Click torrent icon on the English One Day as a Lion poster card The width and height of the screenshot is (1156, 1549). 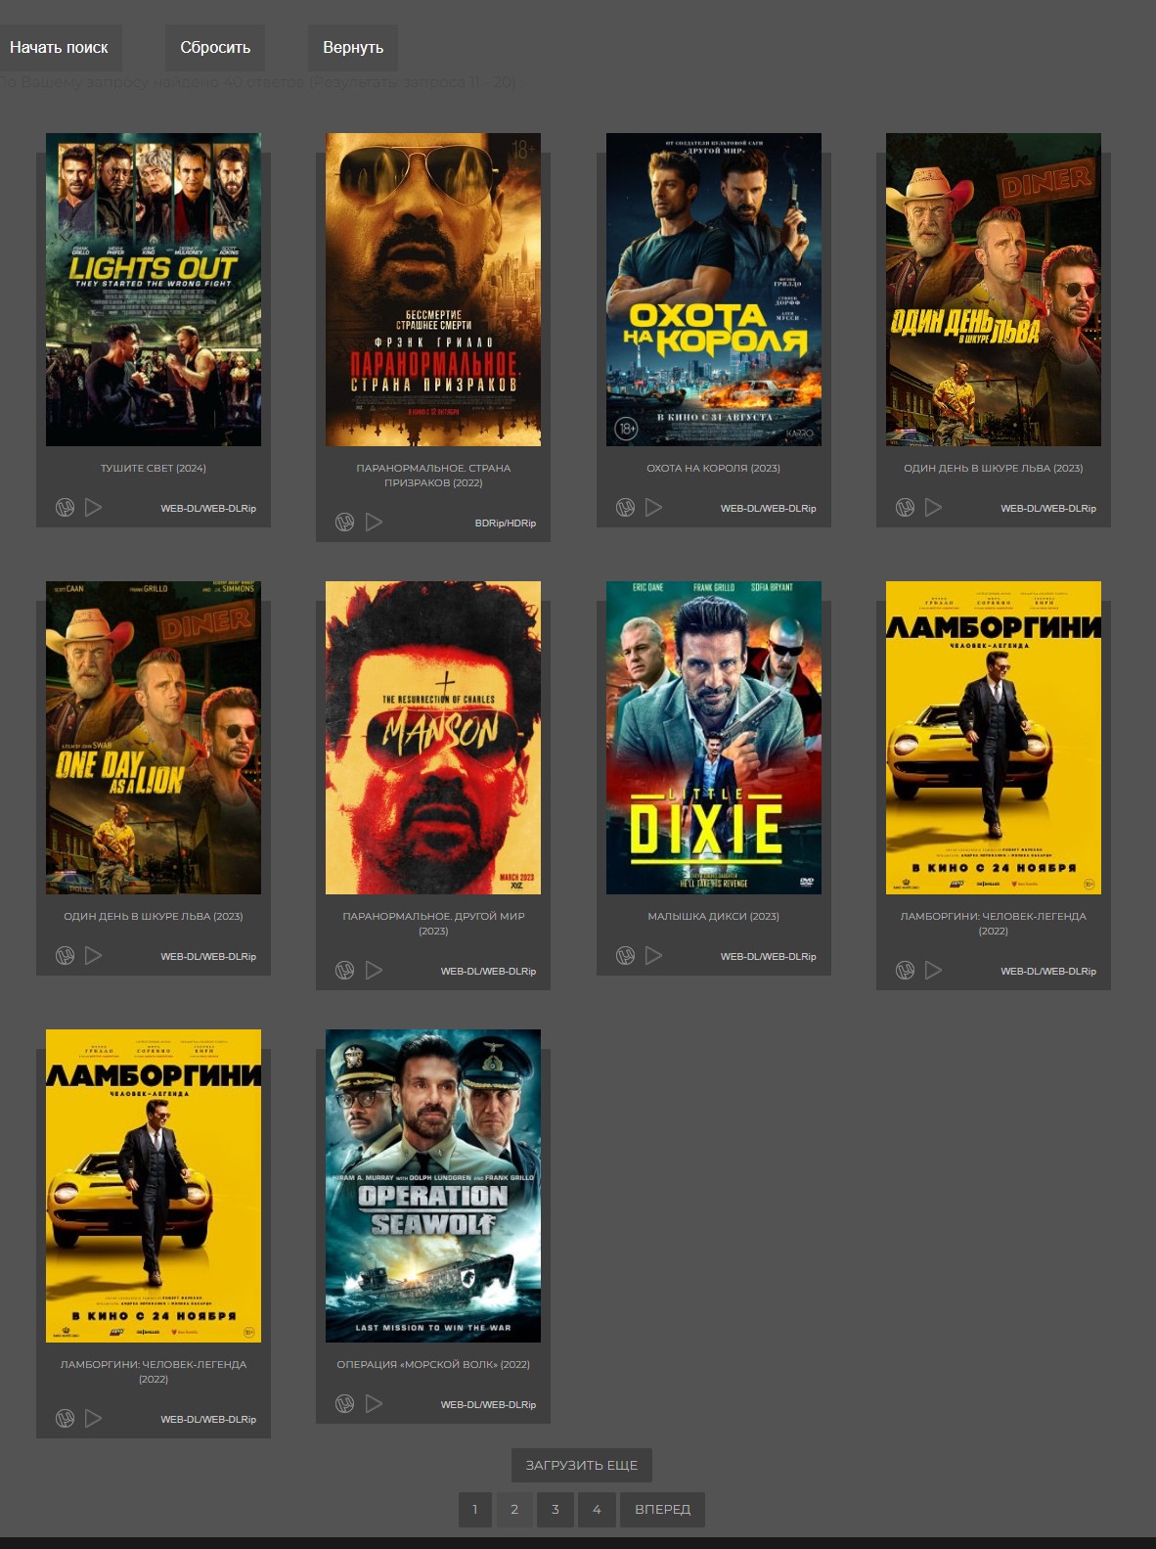pos(65,956)
